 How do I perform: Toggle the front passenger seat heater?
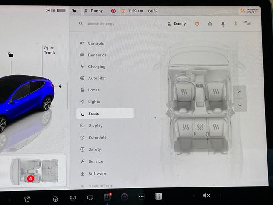pyautogui.click(x=216, y=92)
